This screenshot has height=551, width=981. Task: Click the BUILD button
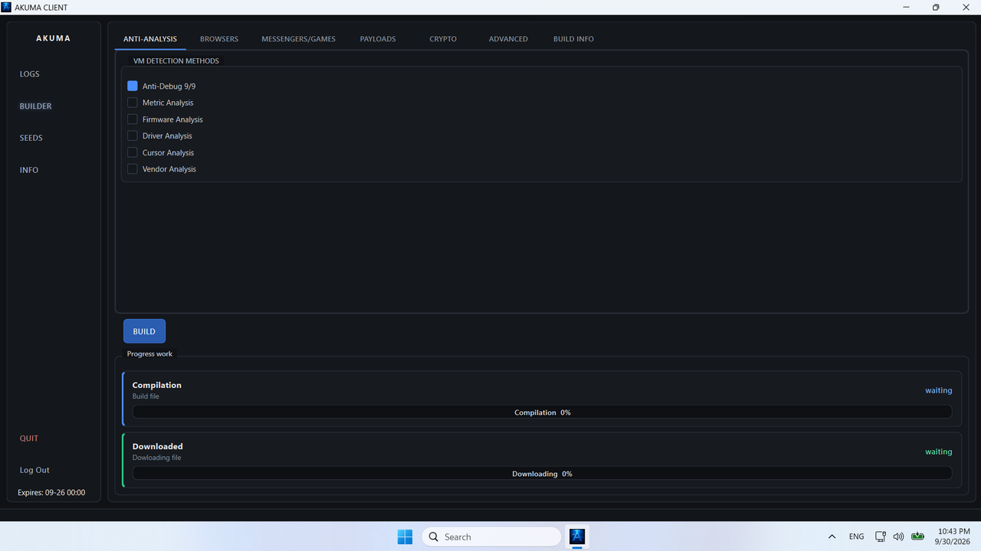click(144, 331)
